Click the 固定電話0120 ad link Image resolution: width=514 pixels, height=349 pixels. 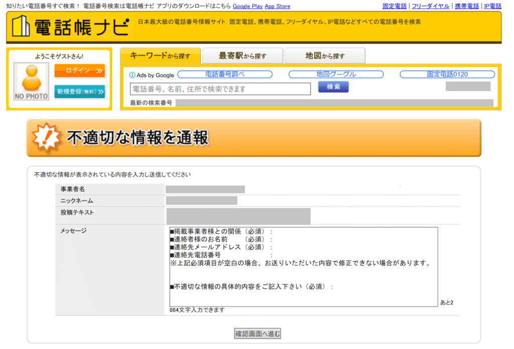(447, 74)
